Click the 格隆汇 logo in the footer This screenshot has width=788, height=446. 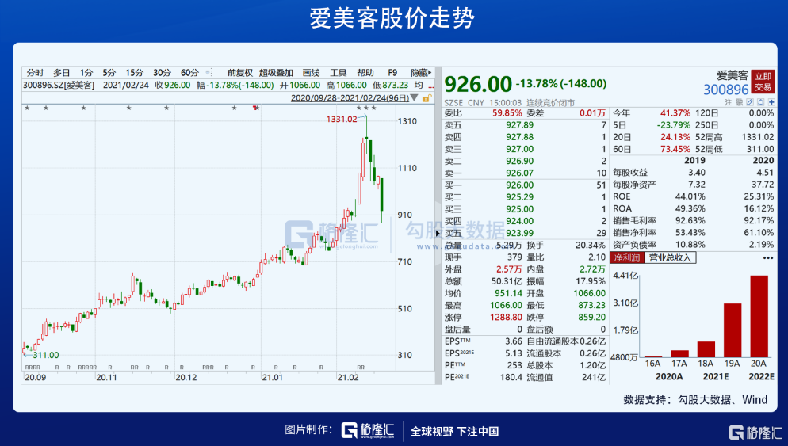click(367, 430)
